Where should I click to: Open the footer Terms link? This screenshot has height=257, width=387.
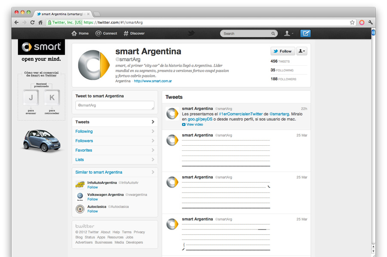(126, 232)
